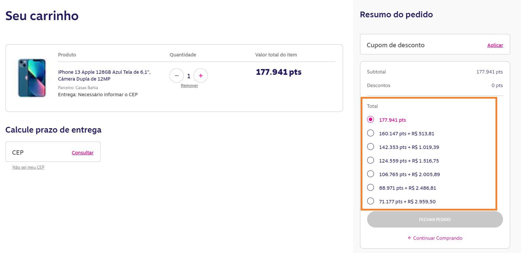Select 124.559 pts + R$ 1.516,75 option
Screen dimensions: 521x253
point(371,161)
